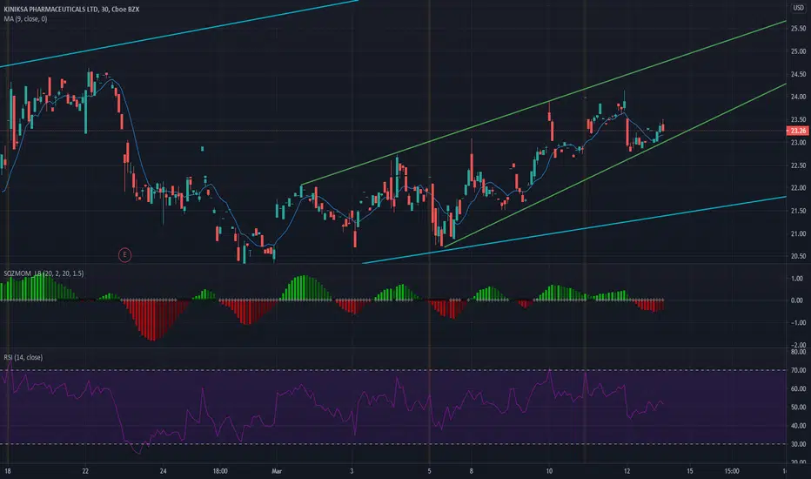811x479 pixels.
Task: Click the '10' date label on time axis
Action: click(549, 471)
